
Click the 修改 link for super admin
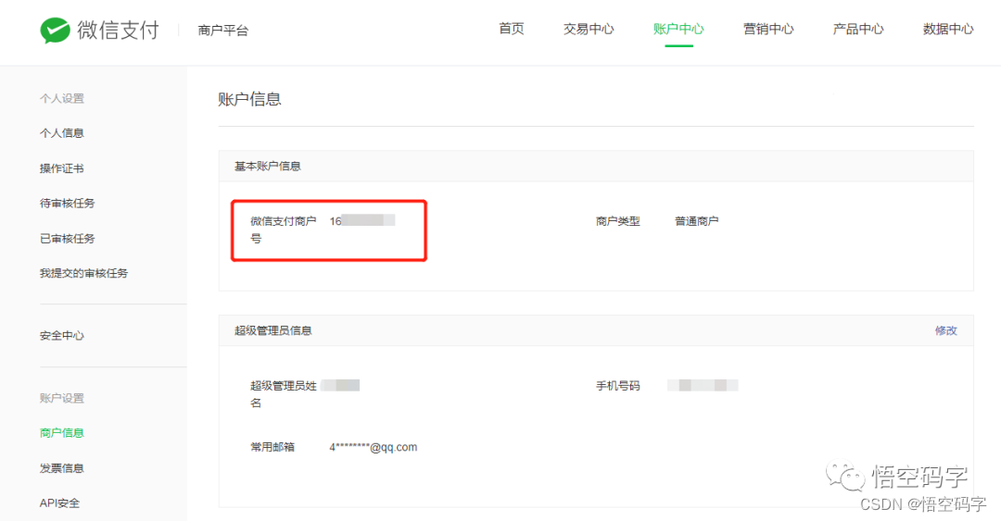(x=946, y=330)
